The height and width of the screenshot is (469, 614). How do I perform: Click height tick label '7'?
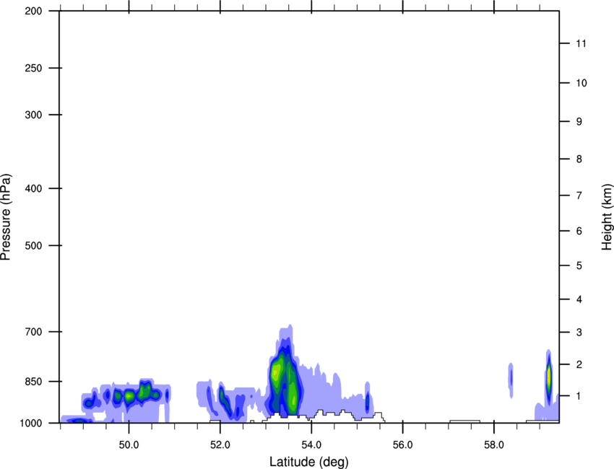click(579, 196)
